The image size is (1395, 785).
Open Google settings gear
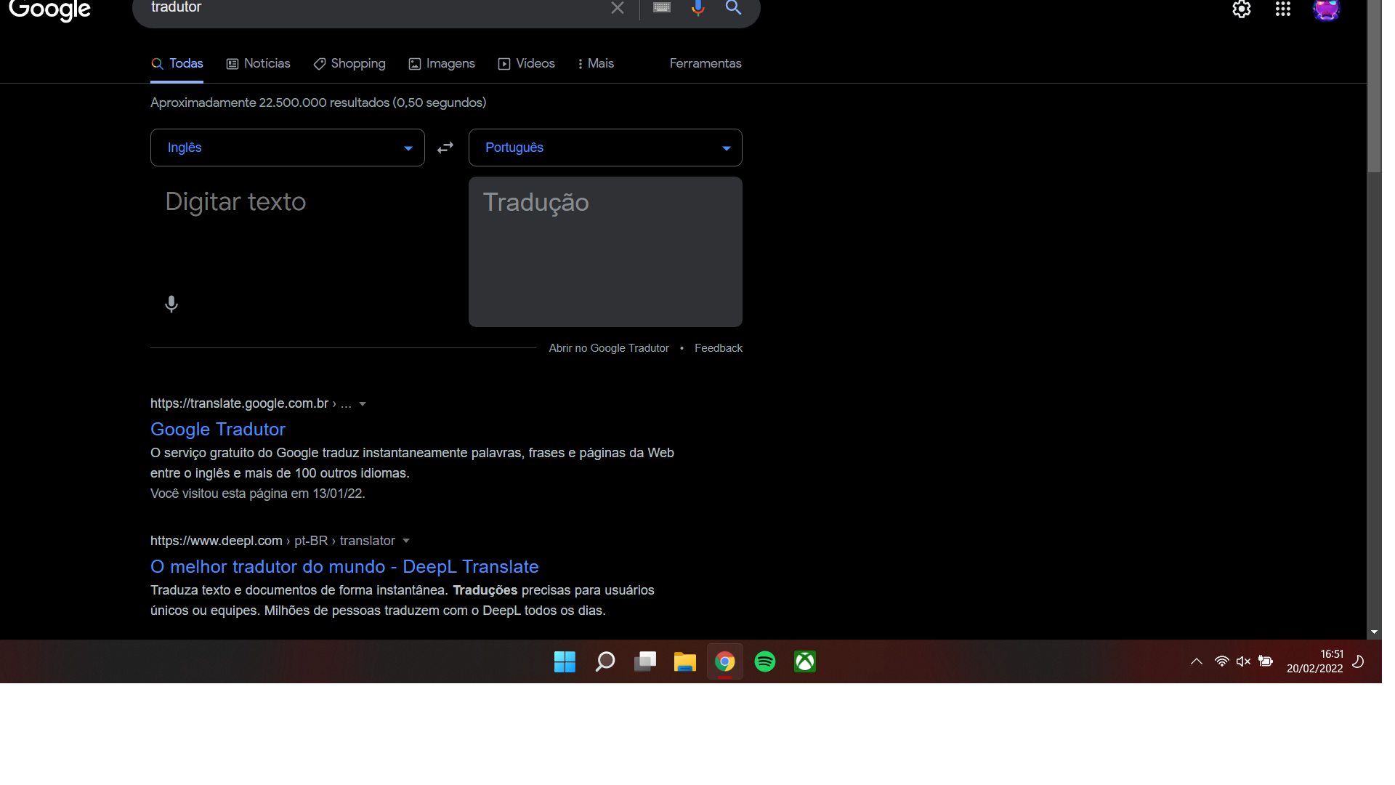click(x=1242, y=9)
